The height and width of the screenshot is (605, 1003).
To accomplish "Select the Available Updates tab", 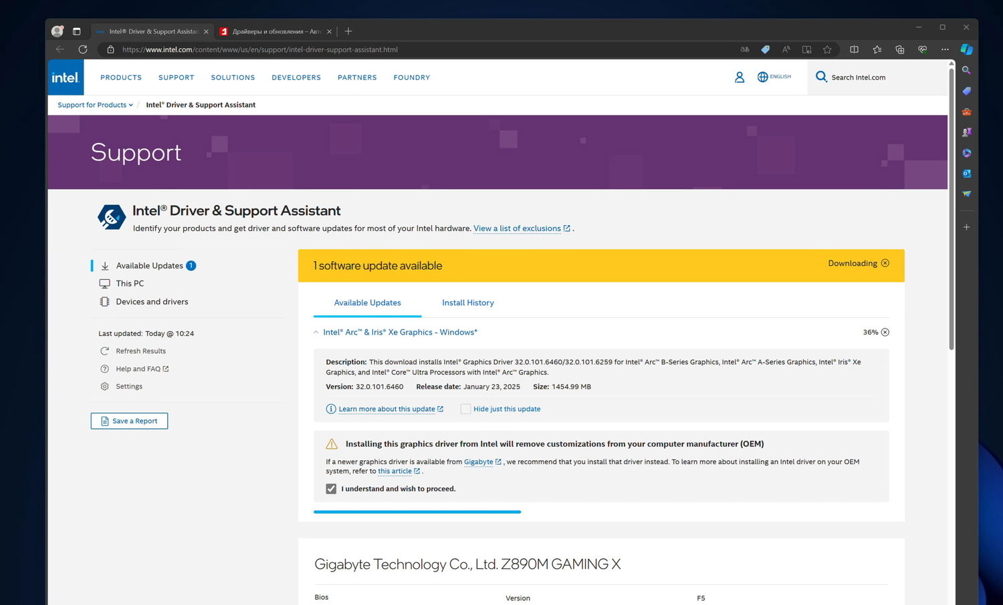I will point(368,302).
